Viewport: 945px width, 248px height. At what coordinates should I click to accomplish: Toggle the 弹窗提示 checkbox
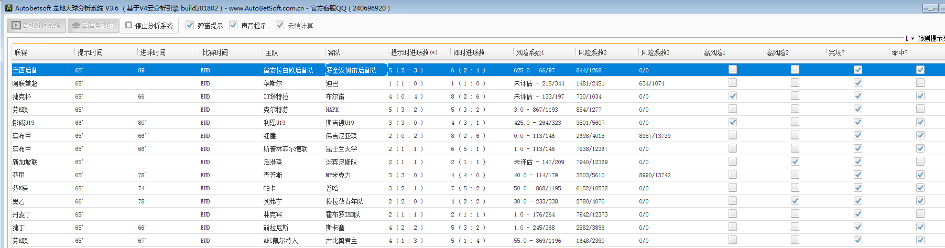pos(190,25)
